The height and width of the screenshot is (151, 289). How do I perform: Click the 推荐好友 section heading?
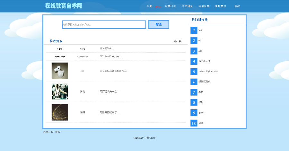[x=56, y=41]
